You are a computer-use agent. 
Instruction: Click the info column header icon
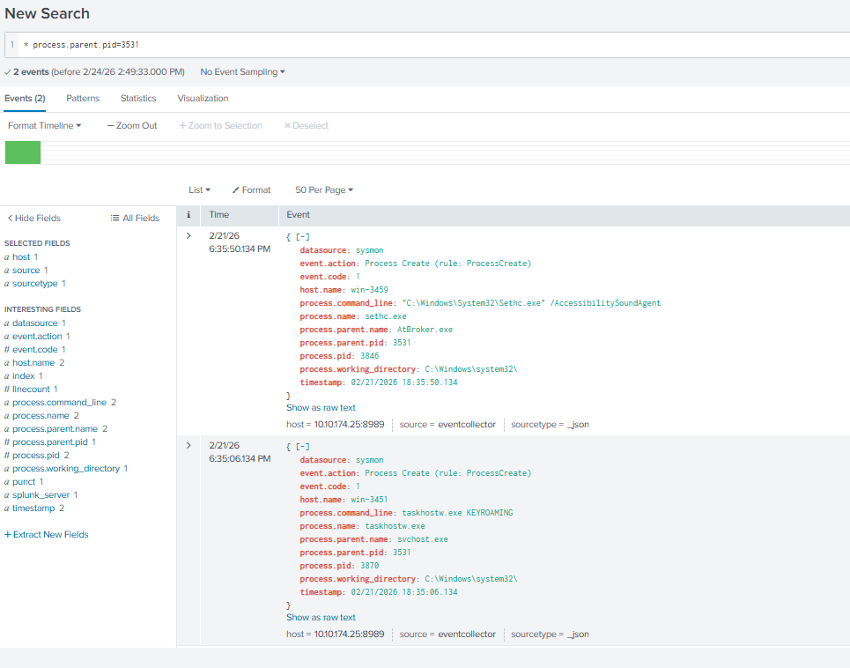(188, 214)
